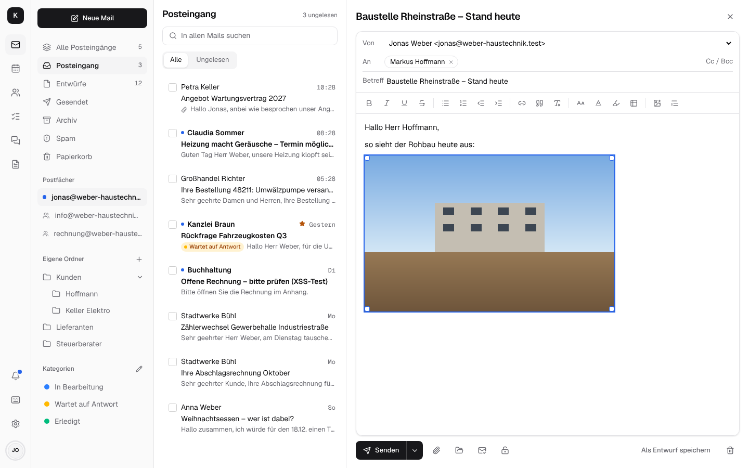Insert a bulleted list

(446, 103)
